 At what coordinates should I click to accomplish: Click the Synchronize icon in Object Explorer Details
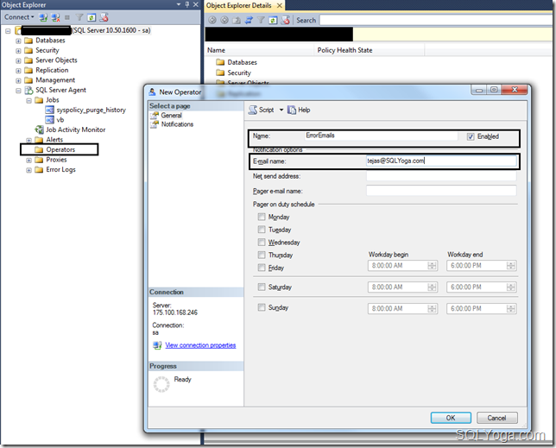[249, 20]
